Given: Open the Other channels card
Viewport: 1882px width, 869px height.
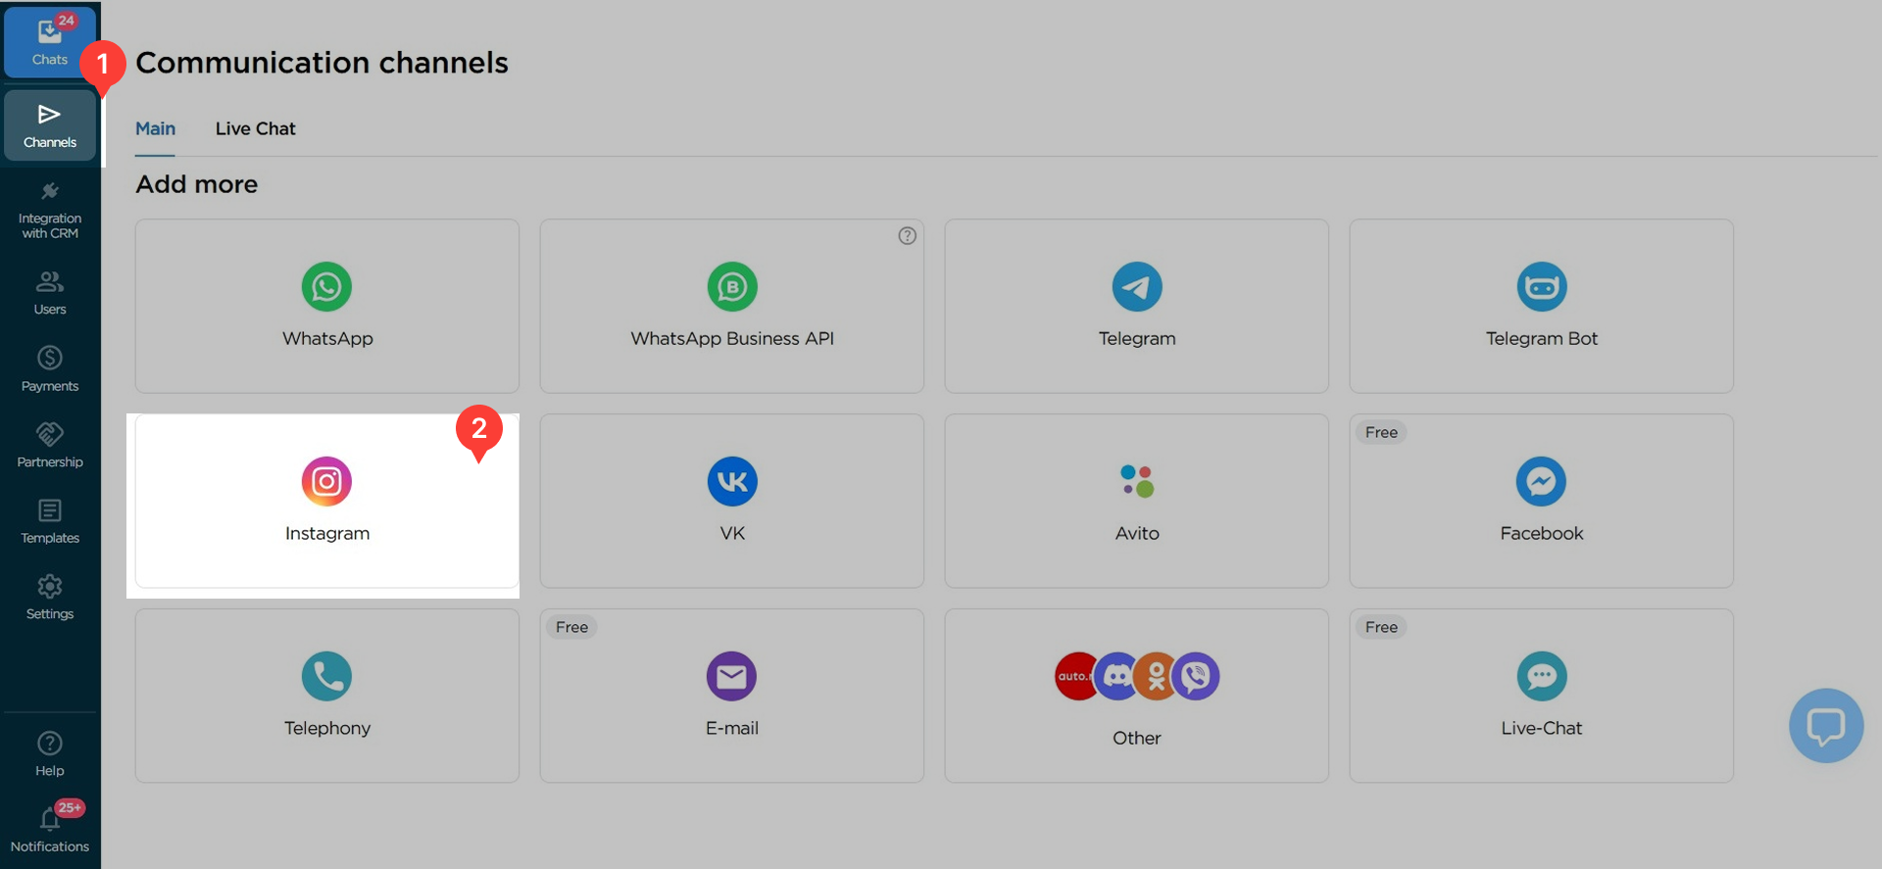Looking at the screenshot, I should (x=1137, y=696).
